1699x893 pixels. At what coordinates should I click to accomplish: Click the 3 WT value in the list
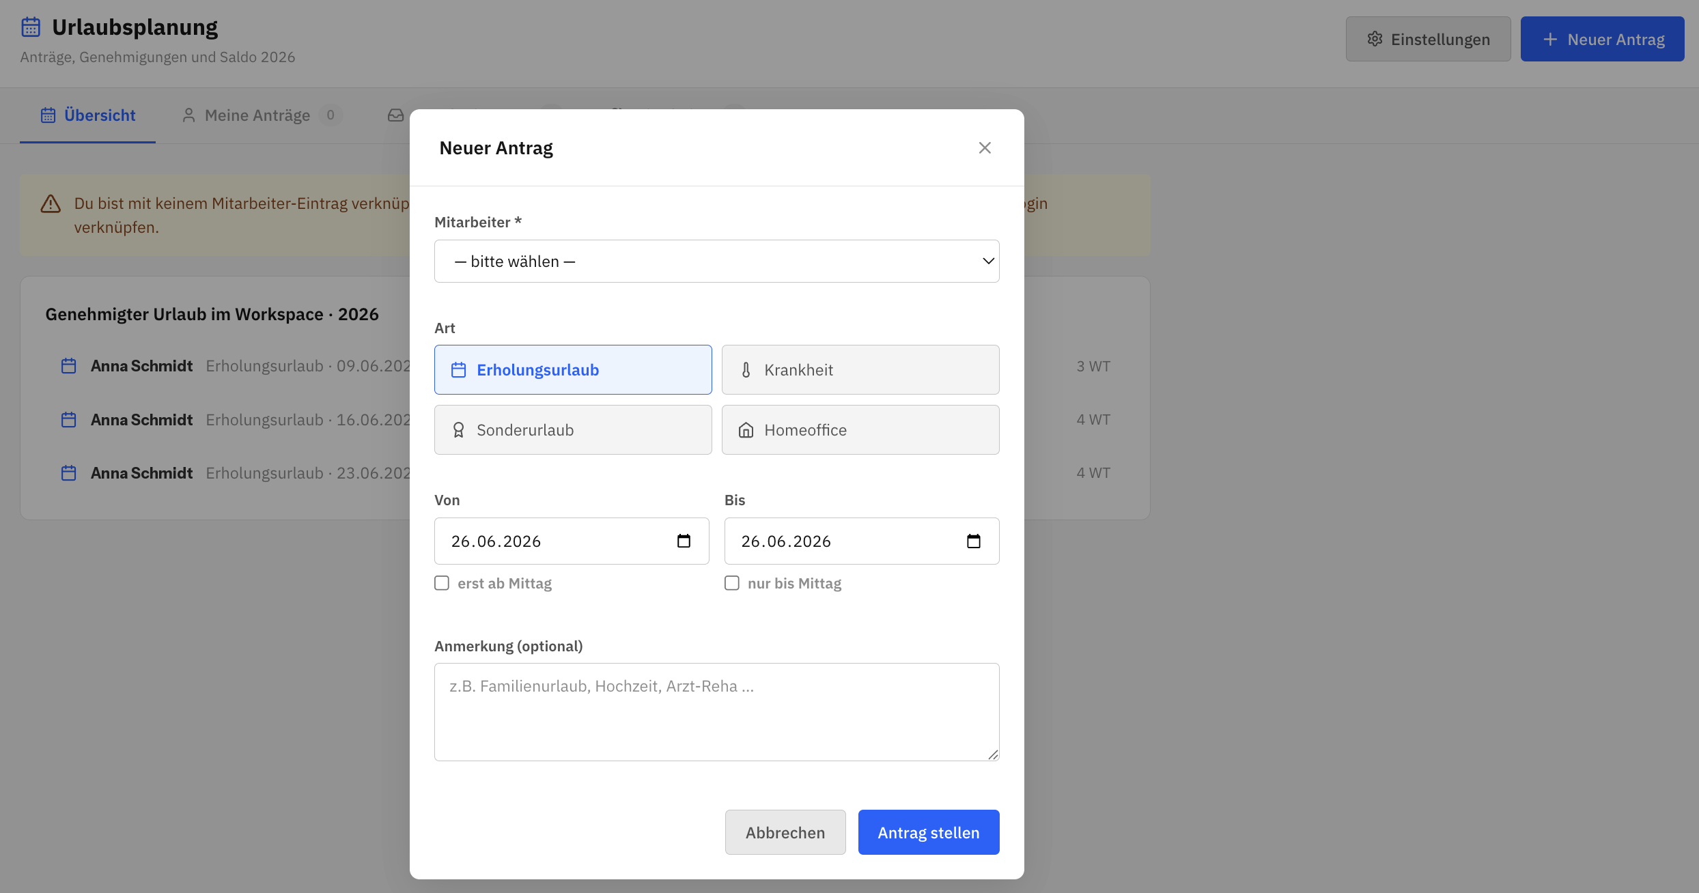pyautogui.click(x=1093, y=366)
